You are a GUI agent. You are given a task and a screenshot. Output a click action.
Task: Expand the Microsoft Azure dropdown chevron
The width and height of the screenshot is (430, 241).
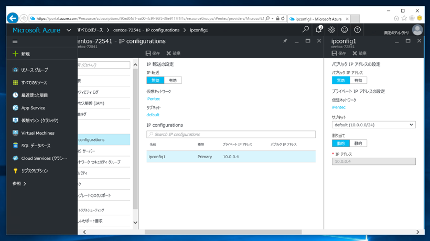click(69, 30)
